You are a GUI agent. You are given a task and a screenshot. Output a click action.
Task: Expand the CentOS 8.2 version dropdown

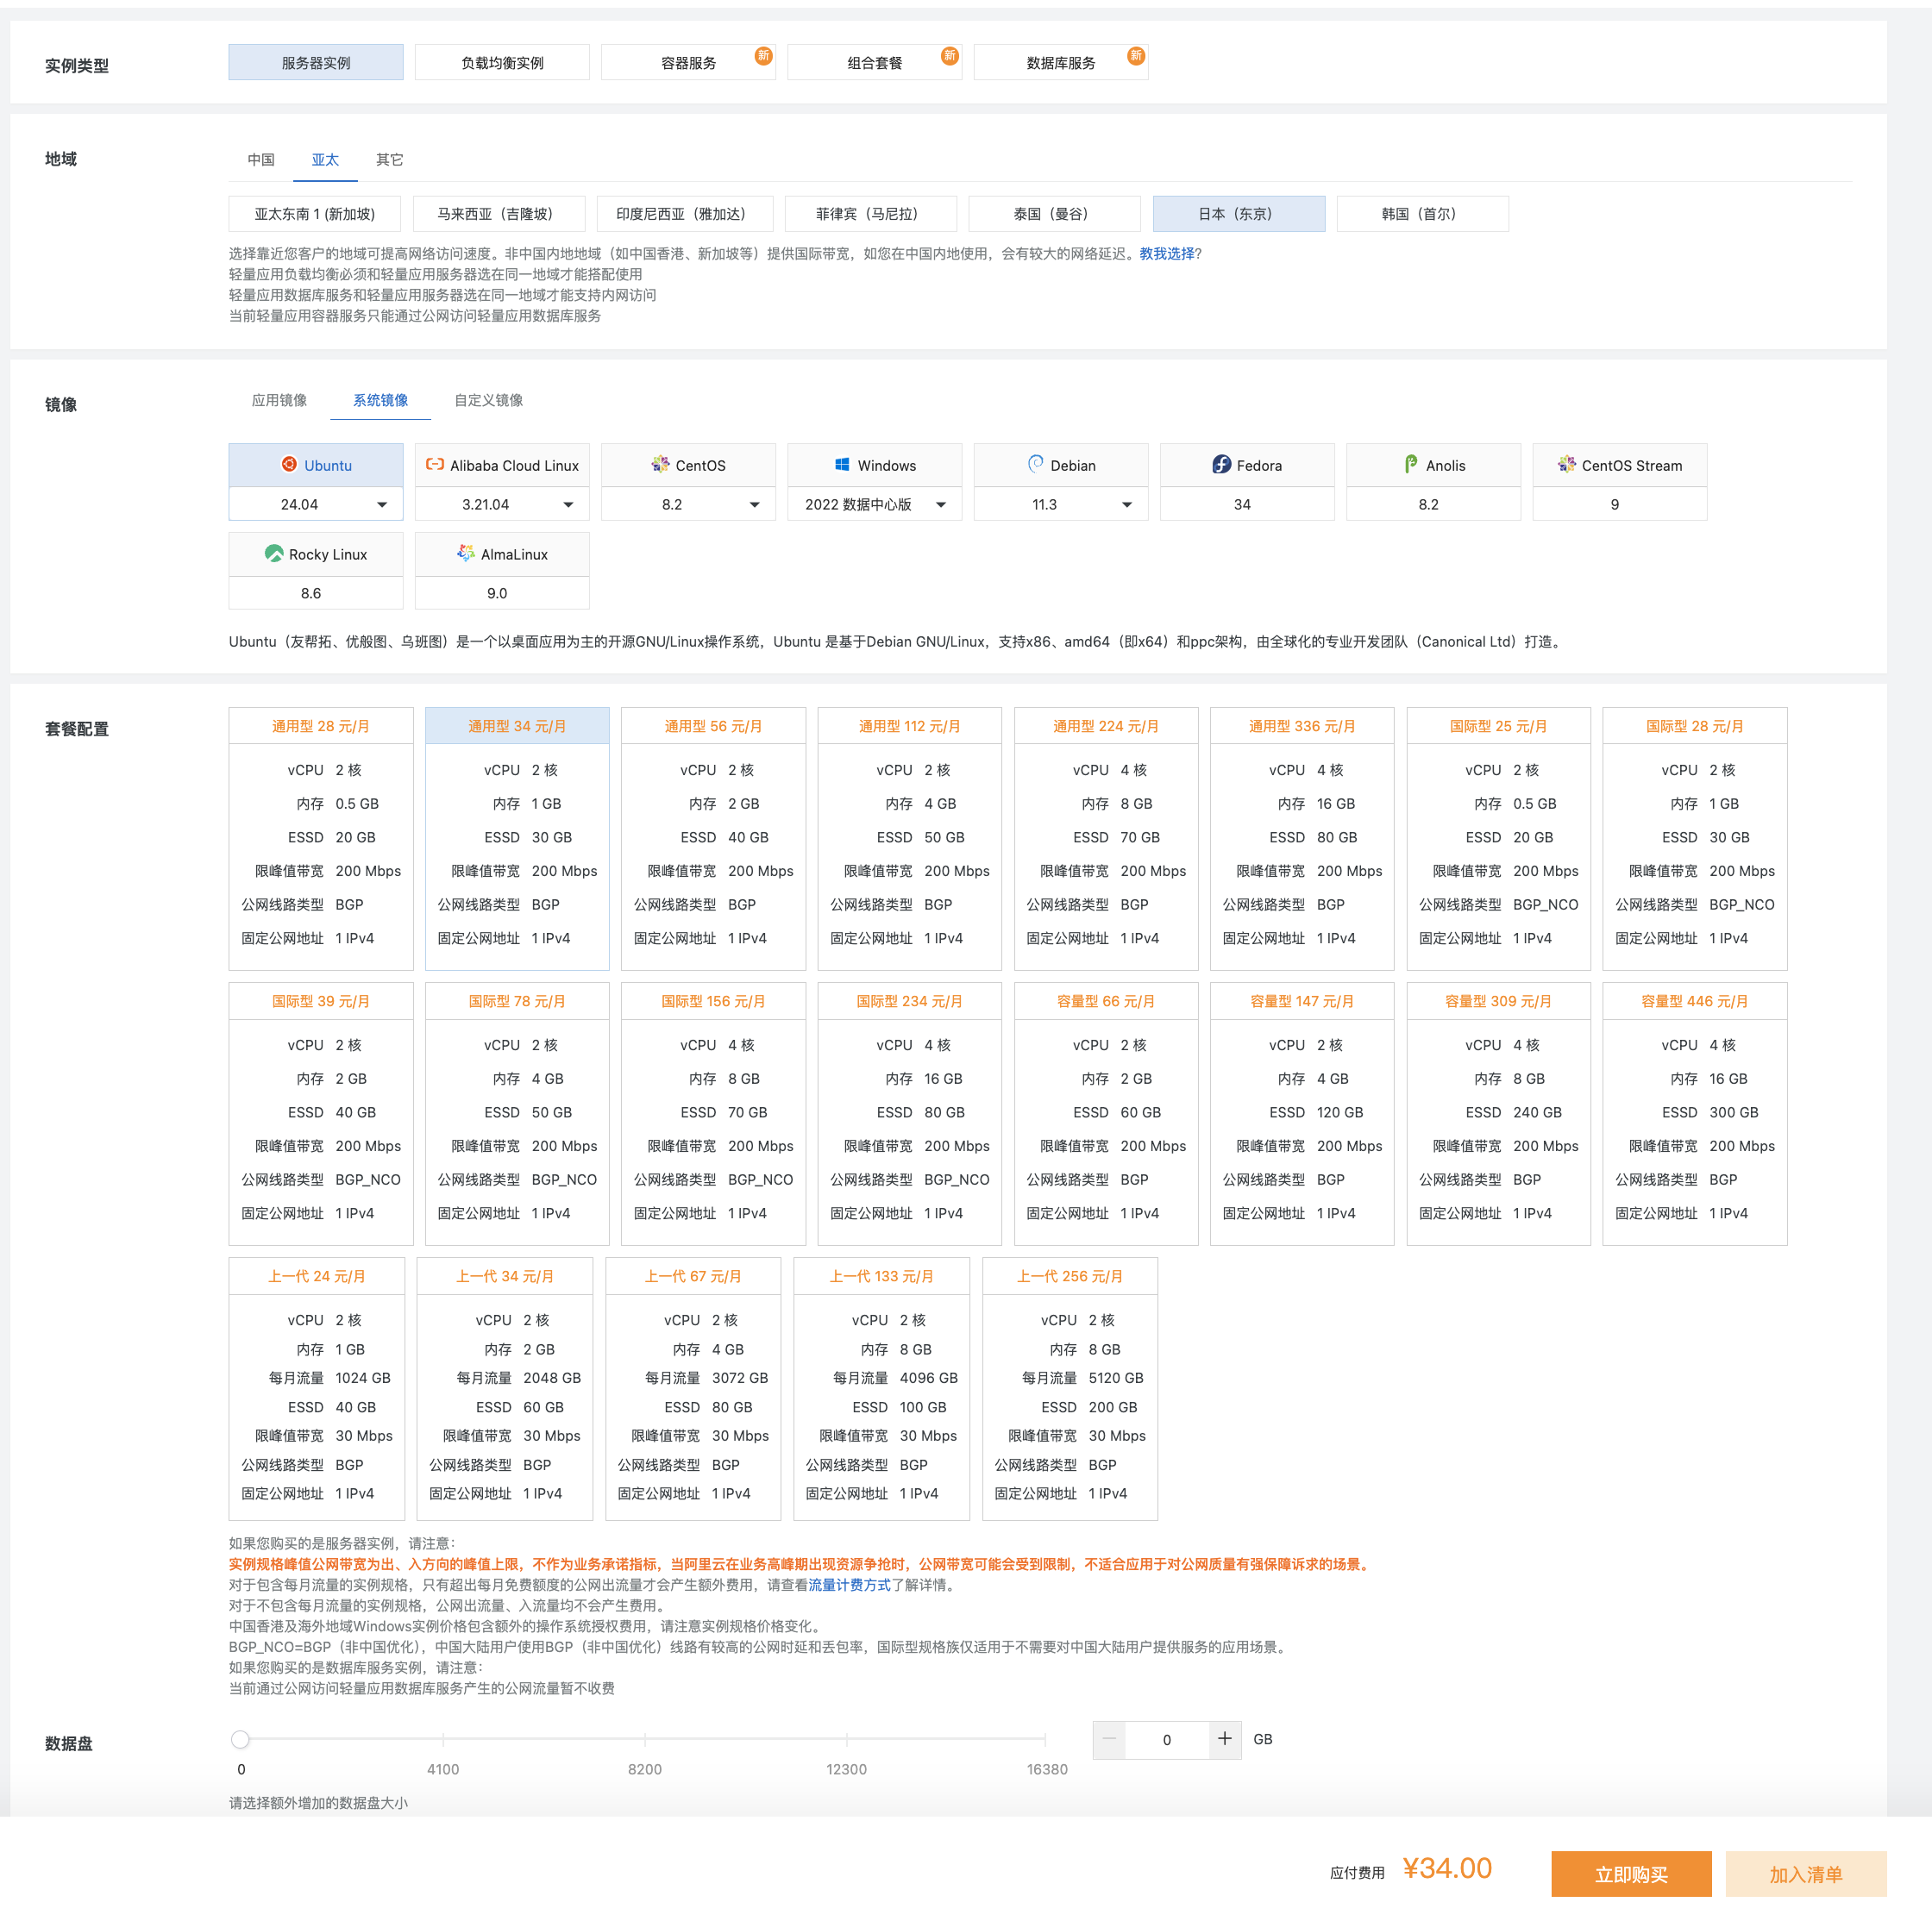pos(688,504)
